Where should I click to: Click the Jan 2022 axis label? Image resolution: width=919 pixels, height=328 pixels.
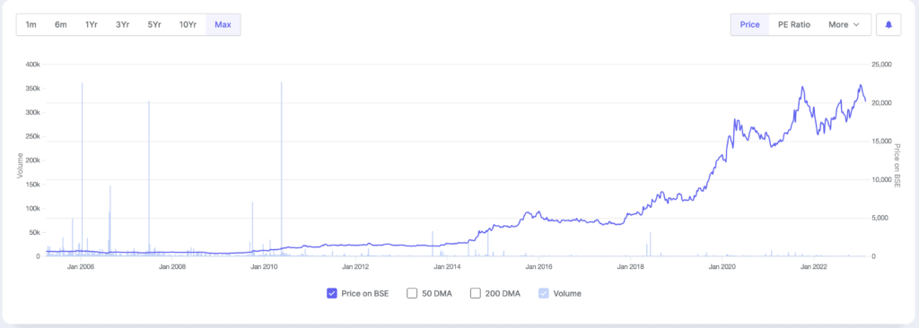pyautogui.click(x=813, y=267)
